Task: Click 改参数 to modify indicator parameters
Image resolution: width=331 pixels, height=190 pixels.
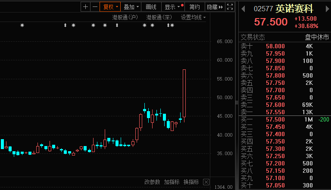Action: coord(152,182)
